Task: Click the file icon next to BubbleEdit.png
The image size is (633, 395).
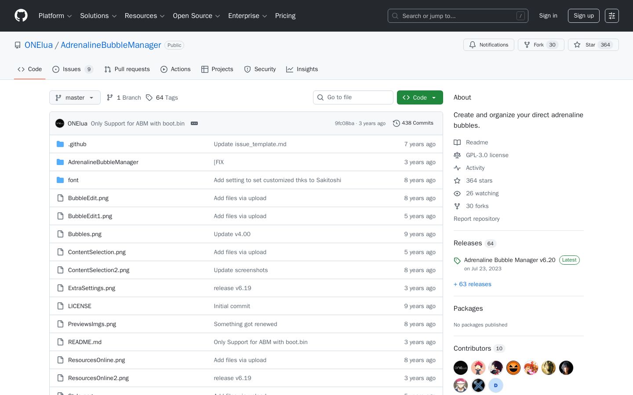Action: pos(60,198)
